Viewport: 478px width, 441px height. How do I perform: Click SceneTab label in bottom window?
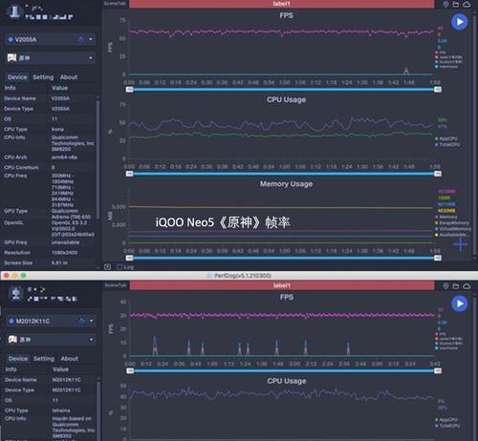click(x=116, y=285)
